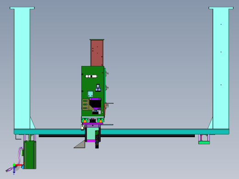Select the silver fitting on green plate
Image resolution: width=239 pixels, height=179 pixels.
(98, 88)
